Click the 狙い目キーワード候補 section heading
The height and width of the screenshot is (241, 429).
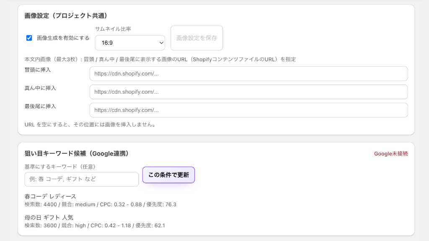[76, 154]
